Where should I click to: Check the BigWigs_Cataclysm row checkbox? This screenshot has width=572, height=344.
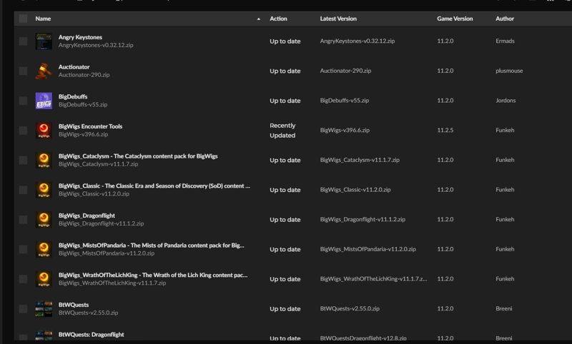(x=23, y=160)
